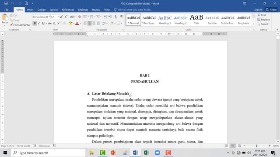Image resolution: width=280 pixels, height=157 pixels.
Task: Insert numbered list
Action: click(91, 17)
